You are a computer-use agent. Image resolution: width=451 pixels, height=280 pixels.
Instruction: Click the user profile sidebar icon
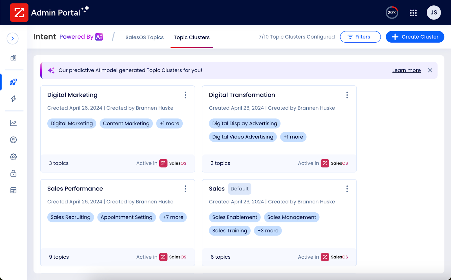pos(13,140)
